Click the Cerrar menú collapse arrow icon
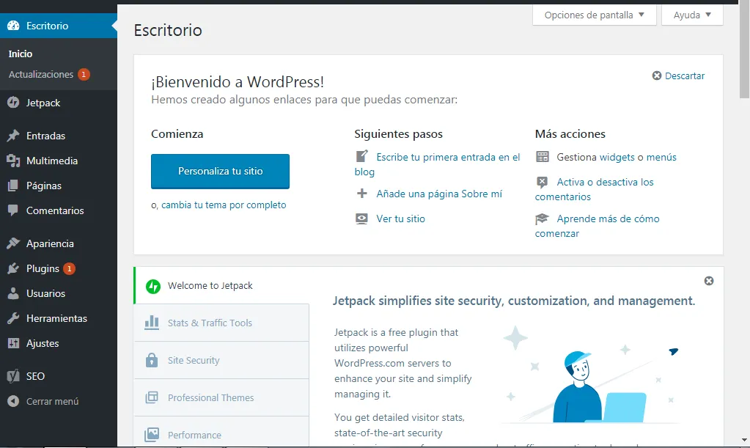 pyautogui.click(x=13, y=401)
